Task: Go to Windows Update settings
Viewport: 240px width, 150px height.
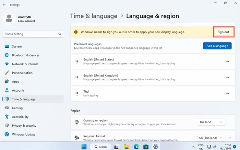Action: (x=33, y=134)
